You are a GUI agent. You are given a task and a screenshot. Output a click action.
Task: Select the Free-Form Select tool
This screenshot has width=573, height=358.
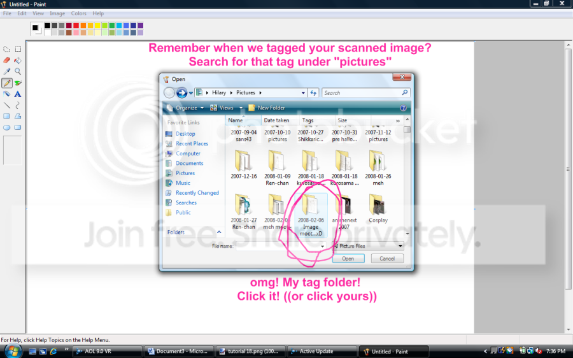pos(6,49)
